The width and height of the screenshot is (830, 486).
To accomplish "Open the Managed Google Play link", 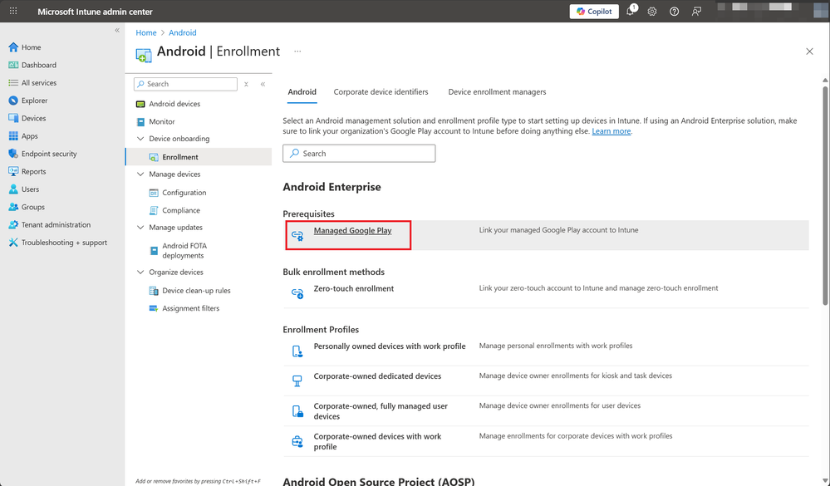I will coord(352,231).
